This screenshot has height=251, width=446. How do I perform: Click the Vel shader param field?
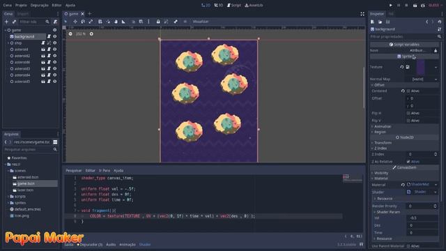click(423, 218)
